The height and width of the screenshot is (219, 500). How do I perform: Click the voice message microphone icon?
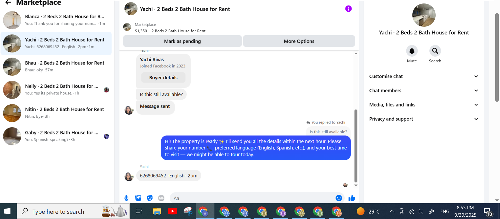126,198
